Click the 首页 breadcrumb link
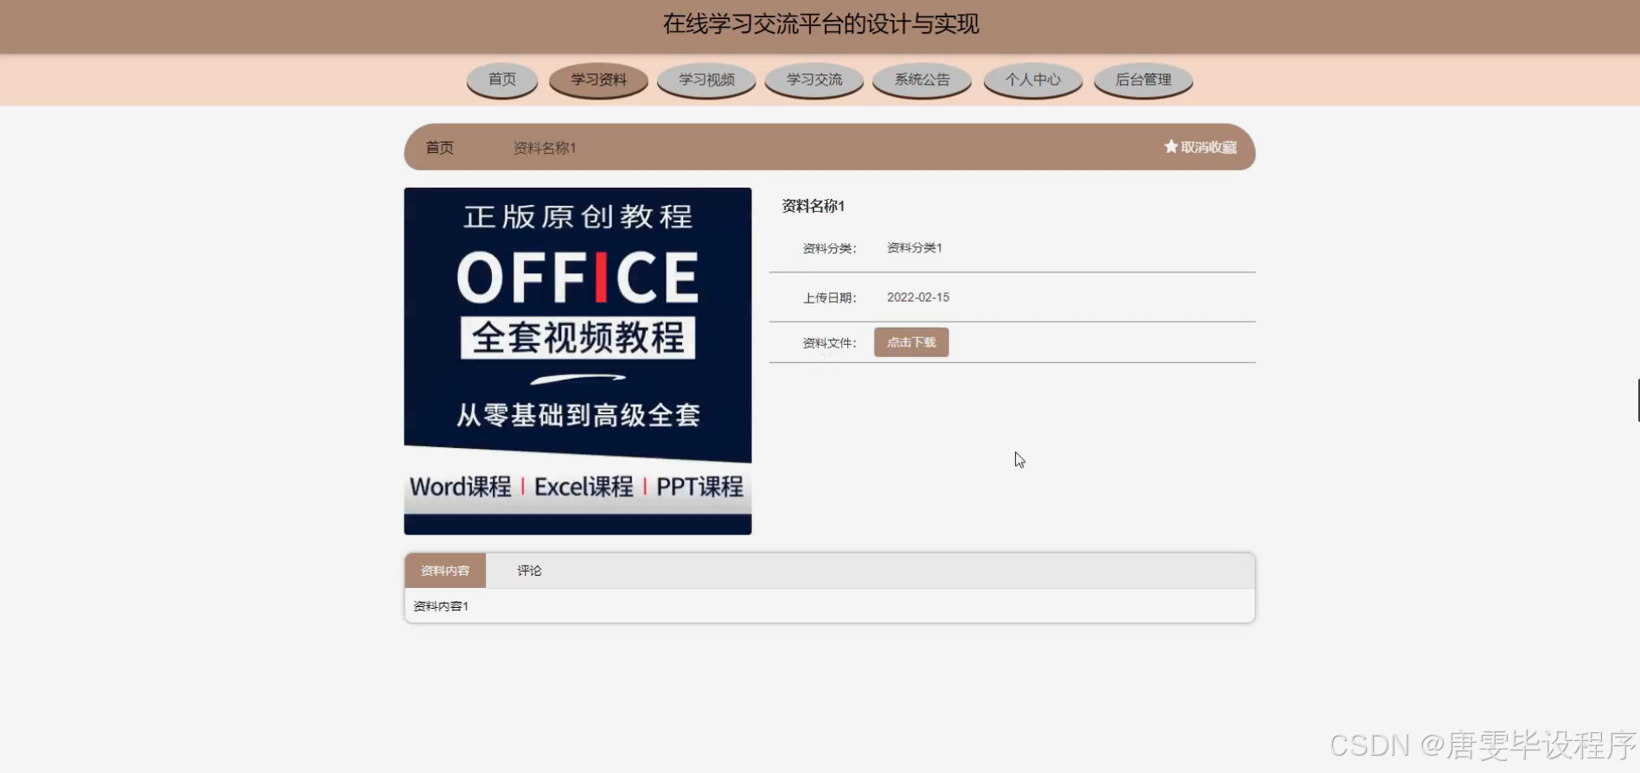The width and height of the screenshot is (1640, 773). click(439, 148)
